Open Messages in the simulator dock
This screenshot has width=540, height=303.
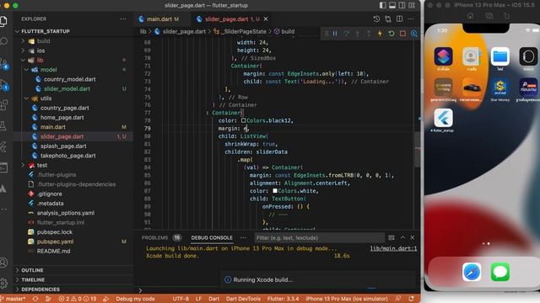[500, 272]
